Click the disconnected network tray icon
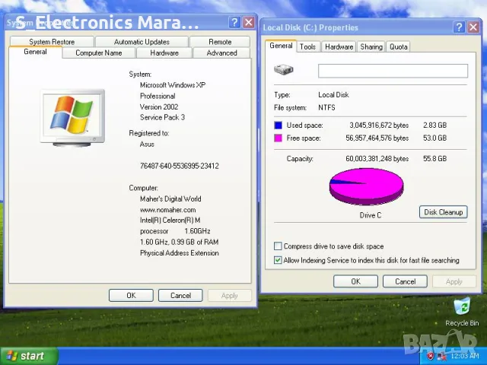Screen dimensions: 487x365 [441, 356]
